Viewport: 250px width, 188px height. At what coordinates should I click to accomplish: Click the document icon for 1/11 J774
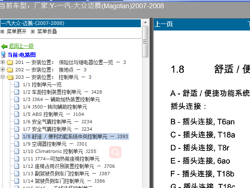(17, 159)
